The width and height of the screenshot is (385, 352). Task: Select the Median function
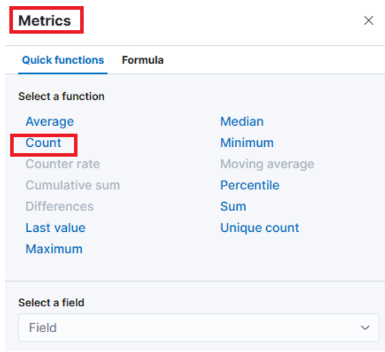241,121
